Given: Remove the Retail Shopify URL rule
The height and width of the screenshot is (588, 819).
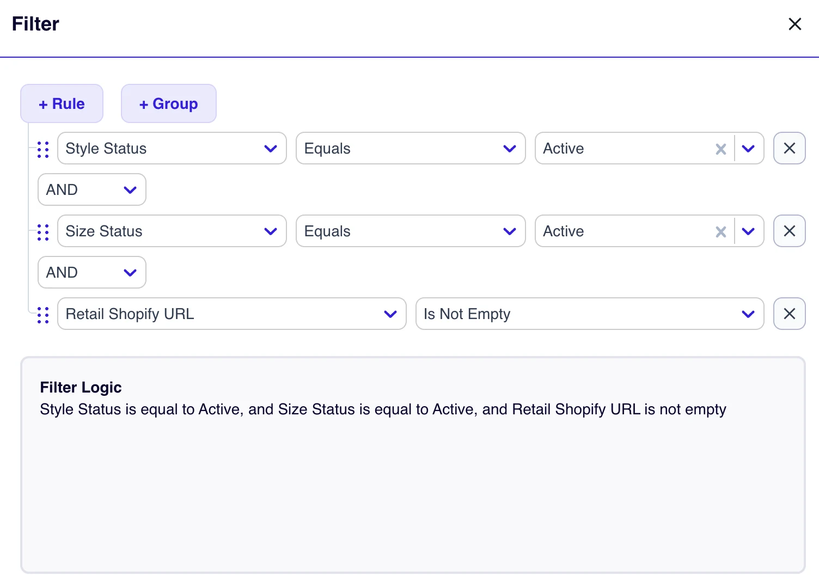Looking at the screenshot, I should (x=789, y=314).
